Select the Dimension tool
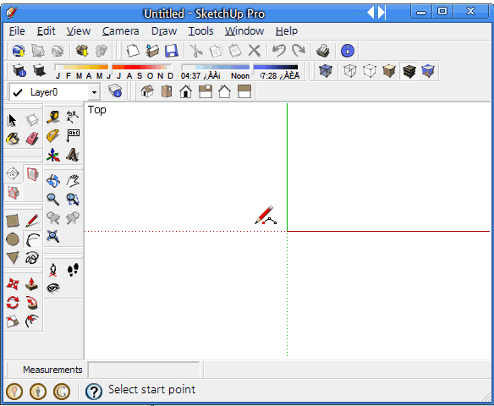 [73, 117]
